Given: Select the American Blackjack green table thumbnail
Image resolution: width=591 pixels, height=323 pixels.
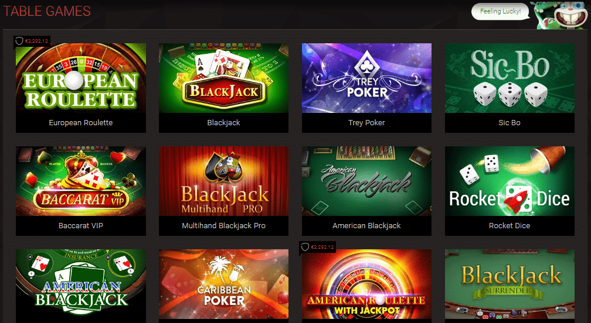Looking at the screenshot, I should pyautogui.click(x=366, y=181).
